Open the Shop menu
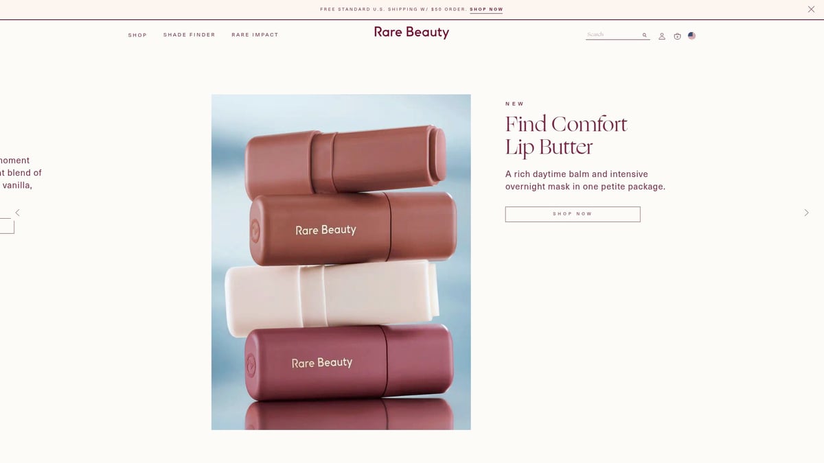This screenshot has width=824, height=463. [x=137, y=35]
